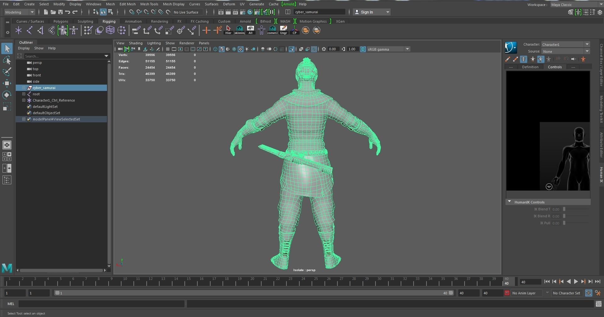Switch to the Sculpting shelf tab
Image resolution: width=604 pixels, height=317 pixels.
85,21
